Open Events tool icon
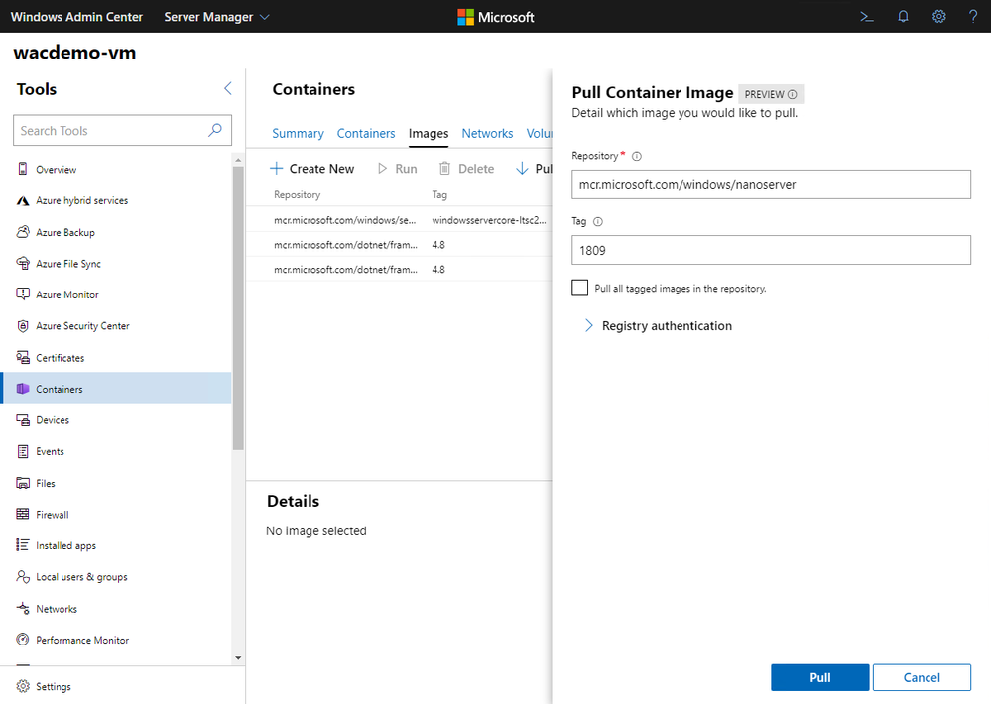Image resolution: width=991 pixels, height=704 pixels. coord(23,451)
